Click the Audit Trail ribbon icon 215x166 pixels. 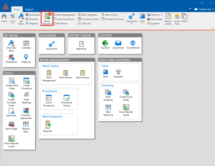click(x=177, y=19)
